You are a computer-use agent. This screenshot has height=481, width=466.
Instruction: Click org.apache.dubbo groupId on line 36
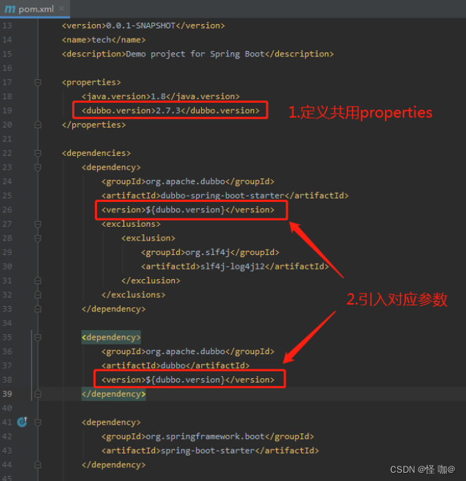coord(188,351)
